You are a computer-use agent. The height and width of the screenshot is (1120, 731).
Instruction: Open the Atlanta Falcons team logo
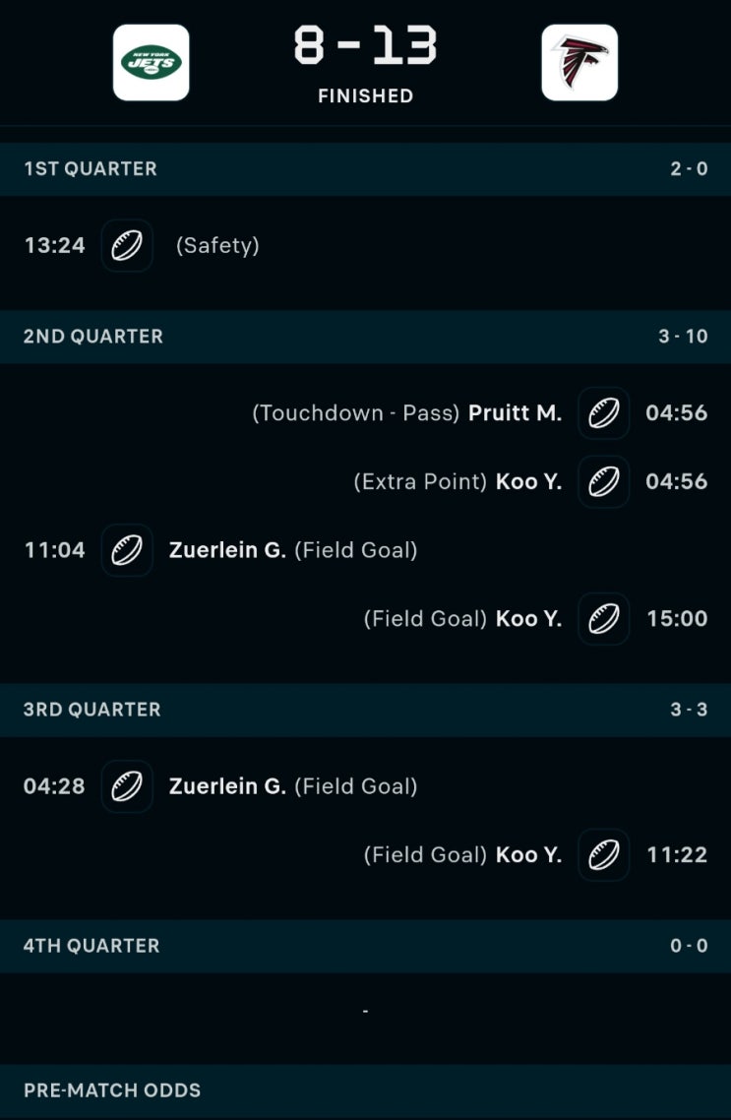coord(579,62)
